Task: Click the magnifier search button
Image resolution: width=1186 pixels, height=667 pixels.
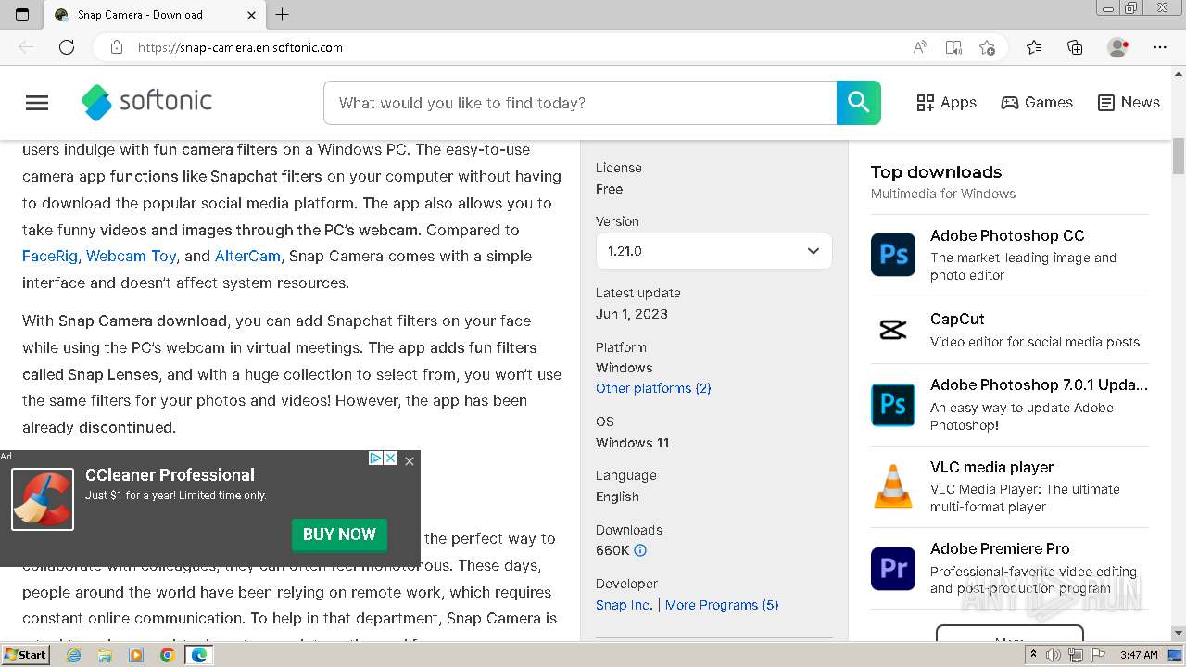Action: 858,103
